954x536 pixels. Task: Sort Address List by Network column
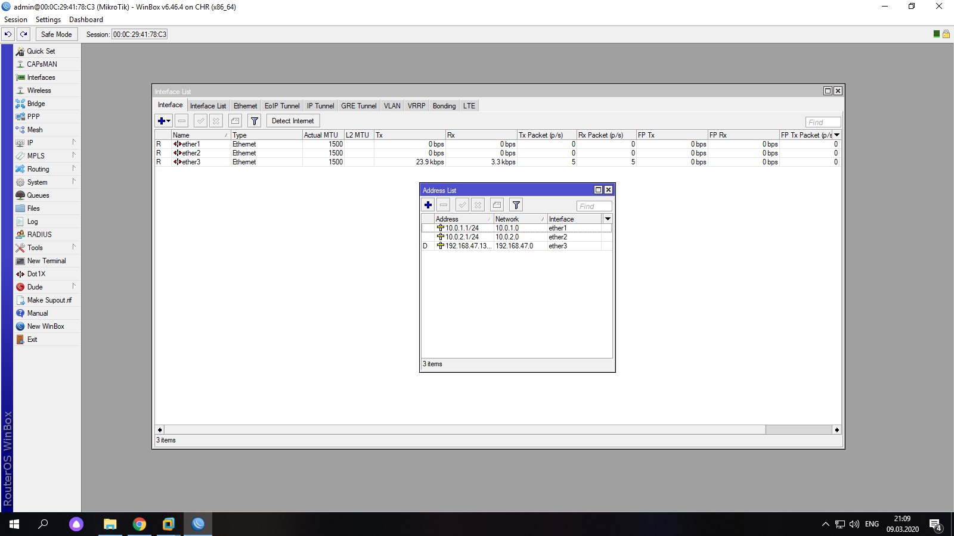tap(520, 219)
